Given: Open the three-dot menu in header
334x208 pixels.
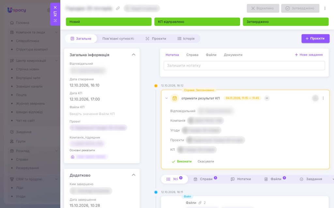Looking at the screenshot, I should 325,8.
